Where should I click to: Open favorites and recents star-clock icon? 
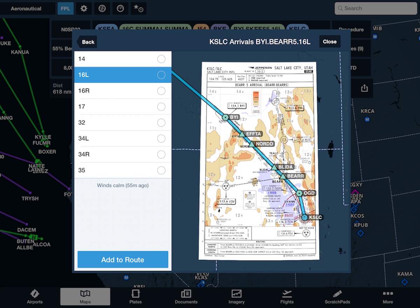pos(139,8)
